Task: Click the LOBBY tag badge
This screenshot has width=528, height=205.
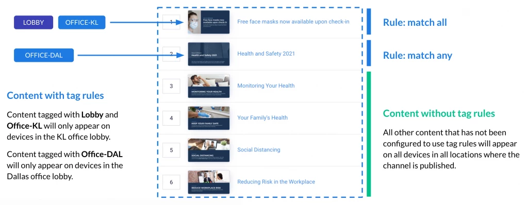Action: tap(34, 23)
